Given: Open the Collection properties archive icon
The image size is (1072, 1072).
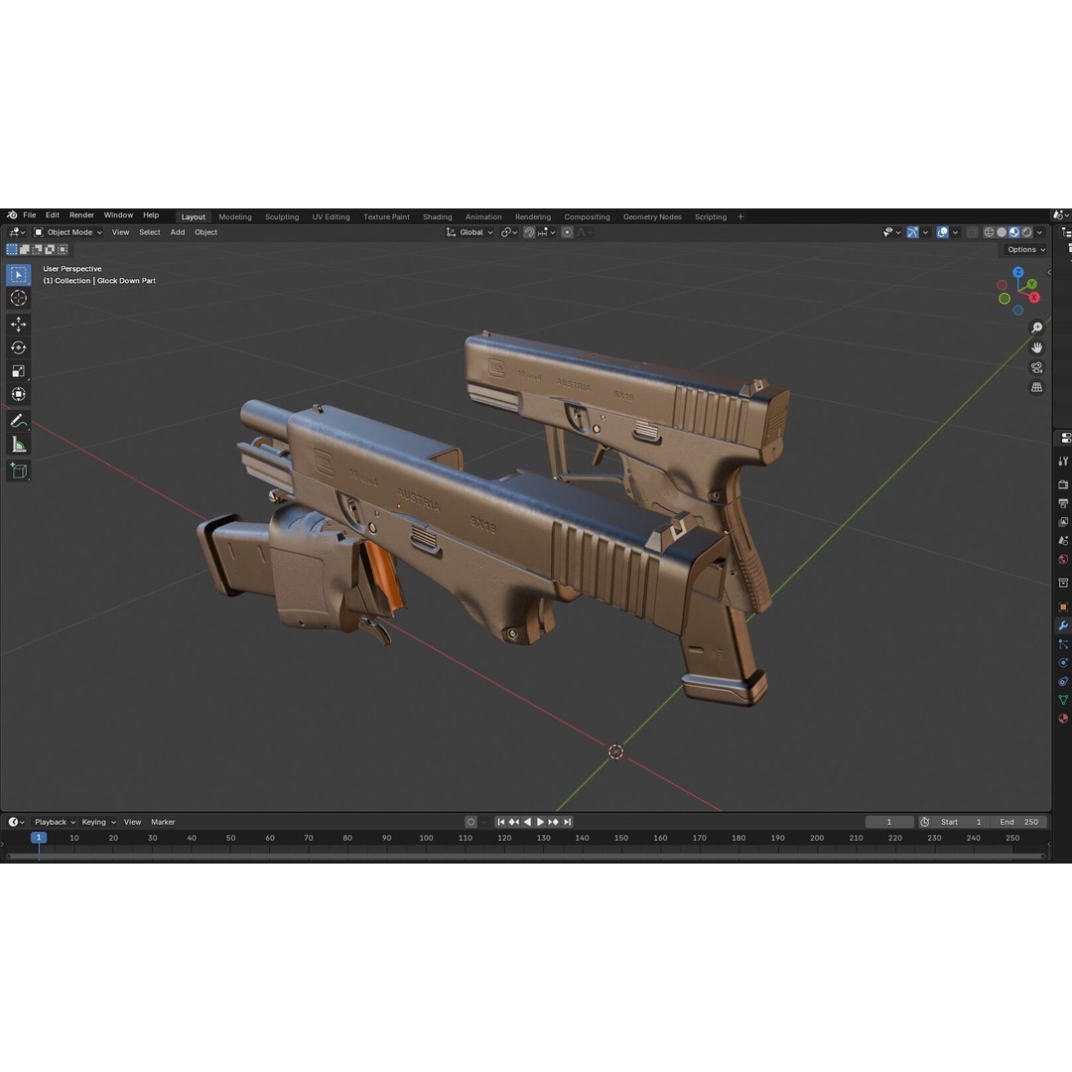Looking at the screenshot, I should (1063, 584).
